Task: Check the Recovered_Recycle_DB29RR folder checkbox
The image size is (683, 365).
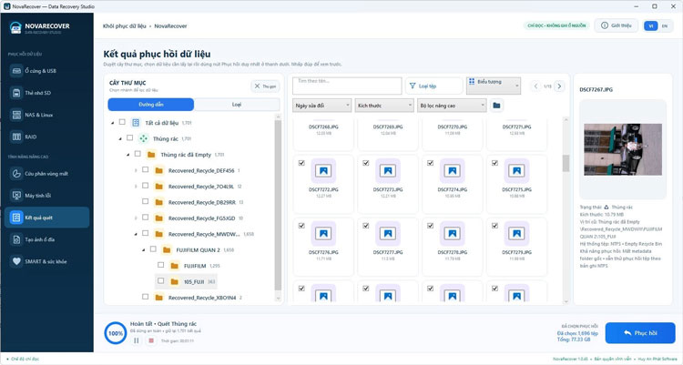Action: 146,201
